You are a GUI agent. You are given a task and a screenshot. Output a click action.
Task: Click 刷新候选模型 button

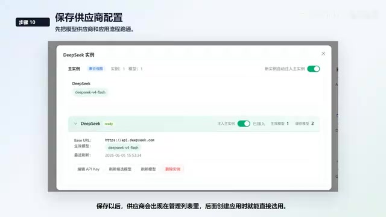tap(120, 169)
